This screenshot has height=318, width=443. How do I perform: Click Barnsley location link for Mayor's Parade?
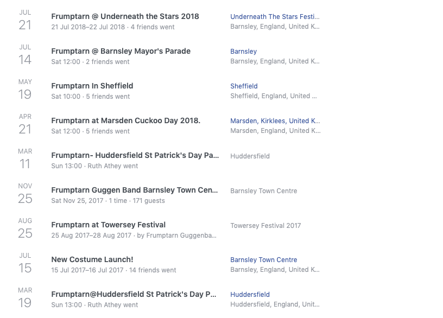(243, 52)
